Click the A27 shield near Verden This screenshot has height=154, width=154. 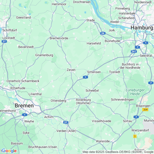tap(66, 122)
